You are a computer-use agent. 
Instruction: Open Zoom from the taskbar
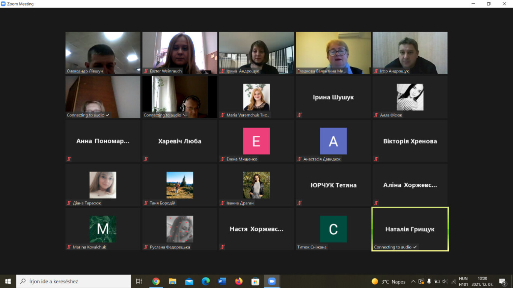272,281
